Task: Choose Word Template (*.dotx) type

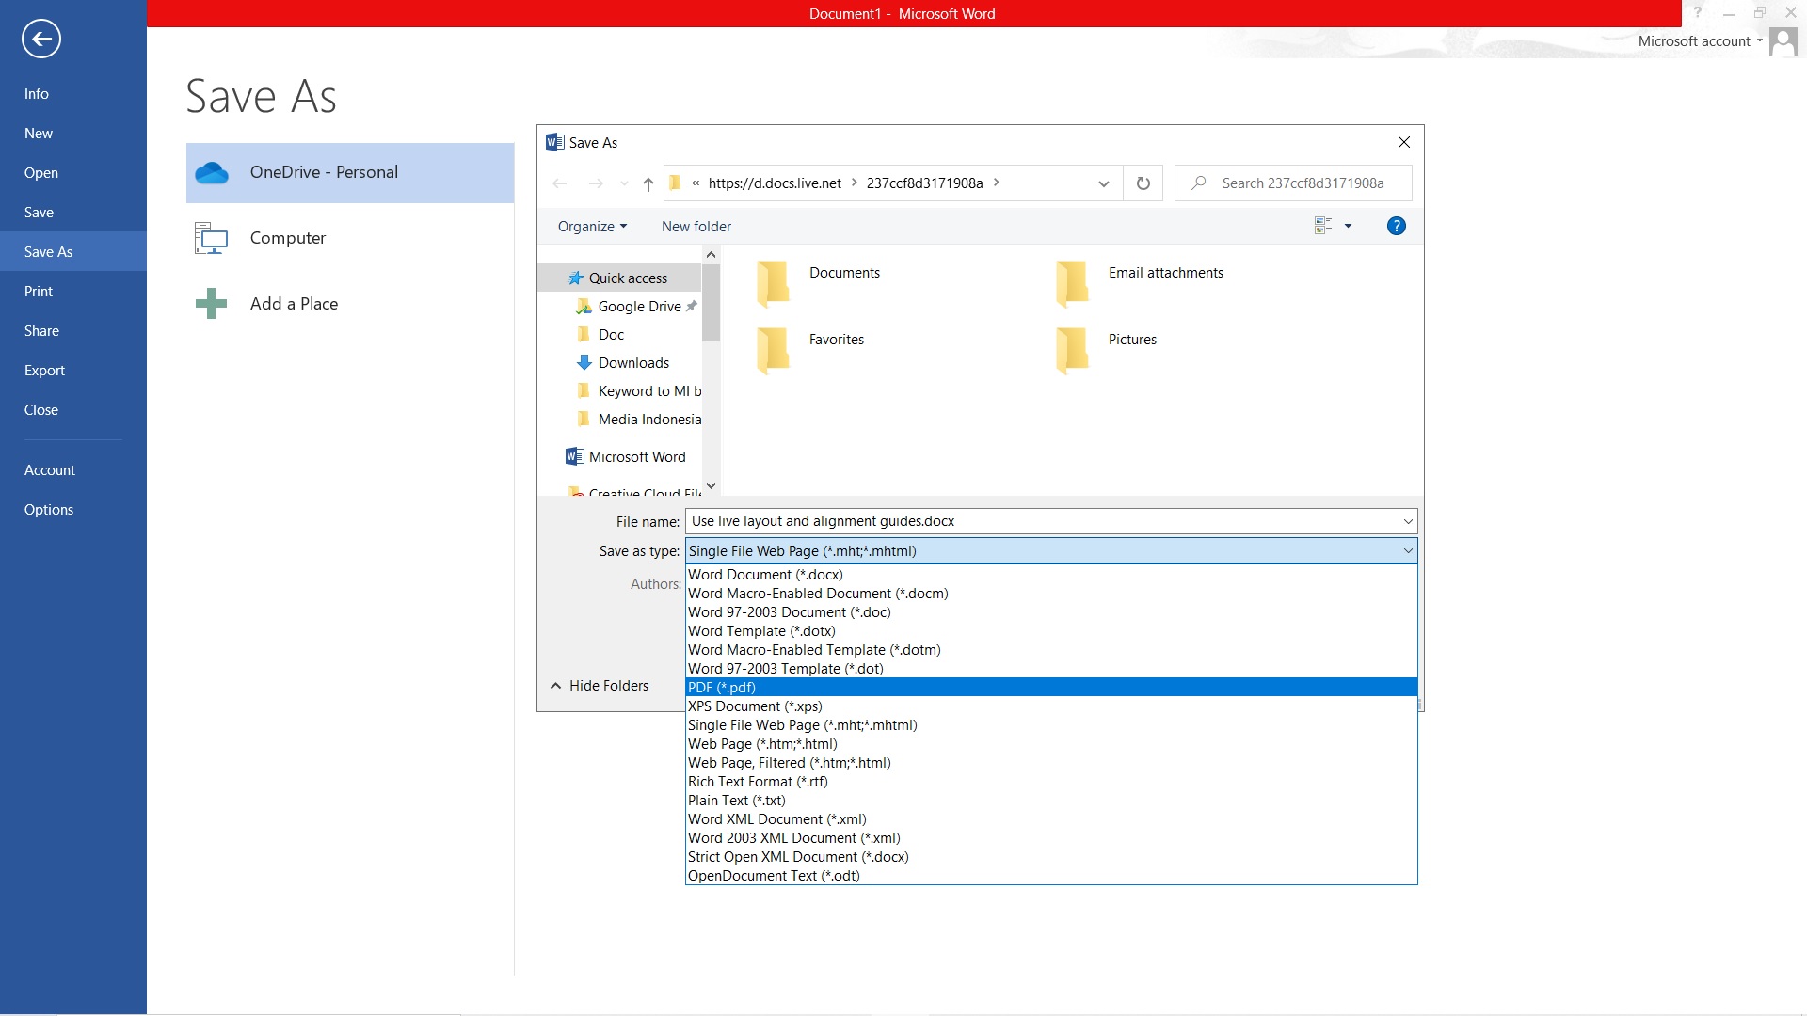Action: pos(1051,631)
